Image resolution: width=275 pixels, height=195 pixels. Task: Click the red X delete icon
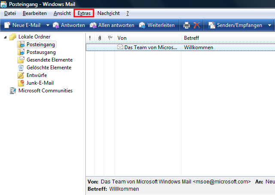tap(197, 25)
